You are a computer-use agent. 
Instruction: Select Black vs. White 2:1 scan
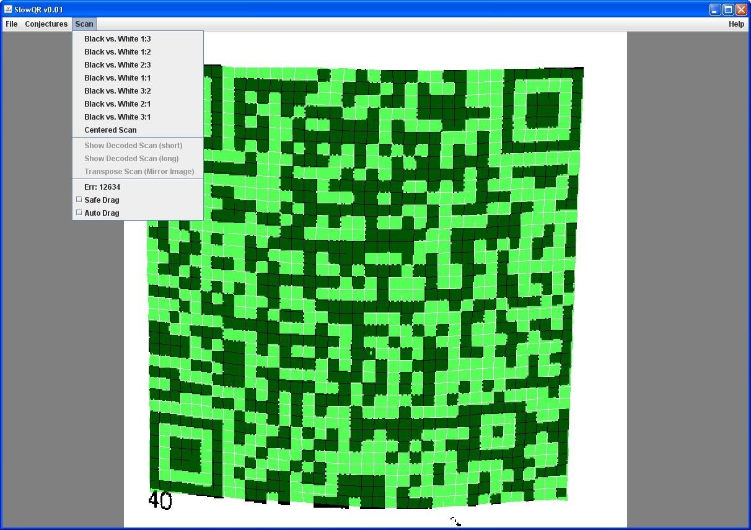click(138, 104)
